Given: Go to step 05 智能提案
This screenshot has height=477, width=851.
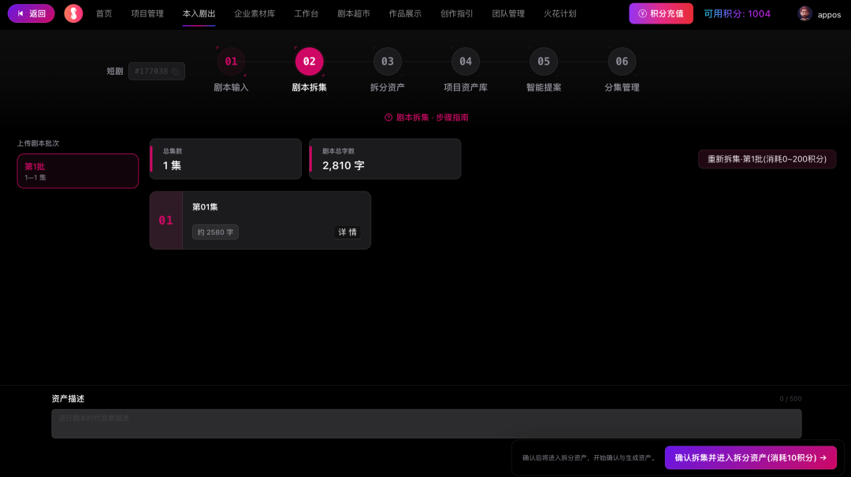Looking at the screenshot, I should [544, 71].
